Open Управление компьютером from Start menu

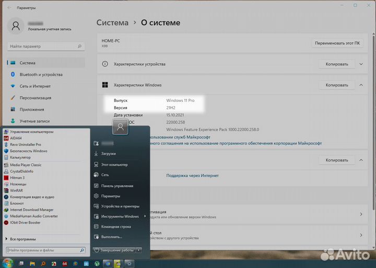(29, 132)
